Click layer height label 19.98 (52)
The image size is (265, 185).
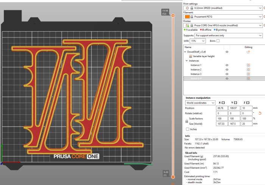click(165, 12)
